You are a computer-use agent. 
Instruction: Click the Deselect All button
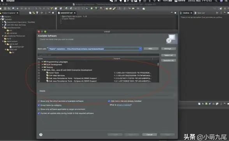169,61
